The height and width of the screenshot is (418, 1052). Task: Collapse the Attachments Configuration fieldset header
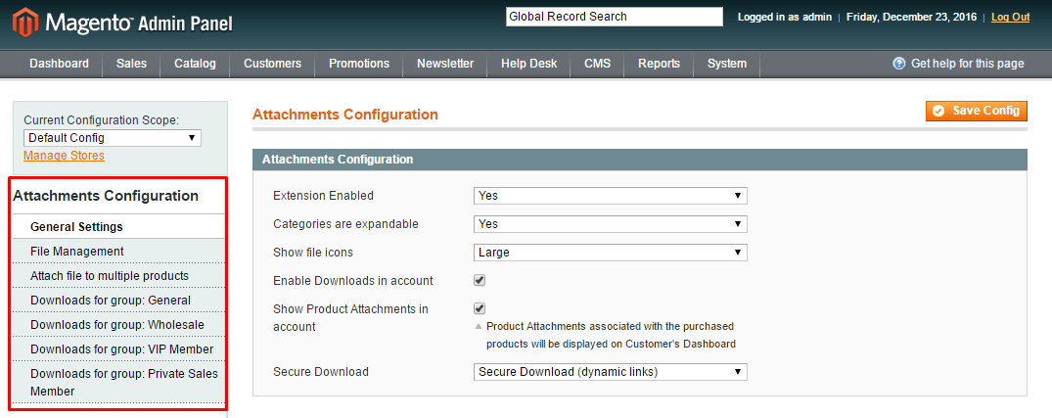(x=639, y=160)
